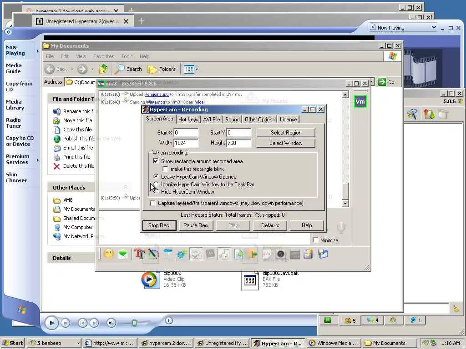Viewport: 466px width, 349px height.
Task: Toggle Show rectangle around recorded area checkbox
Action: click(x=156, y=161)
